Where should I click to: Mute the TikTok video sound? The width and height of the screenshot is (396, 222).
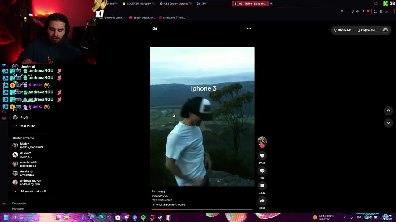154,29
